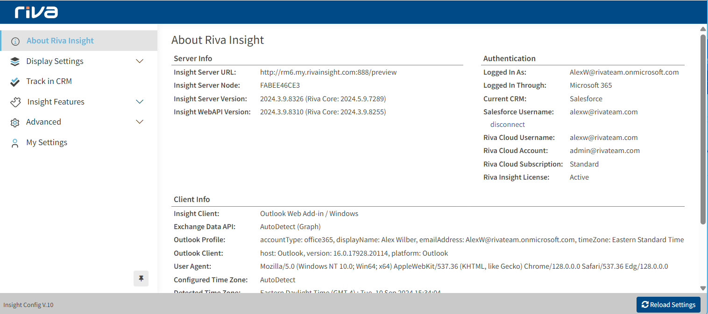Expand Display Settings chevron

click(140, 61)
